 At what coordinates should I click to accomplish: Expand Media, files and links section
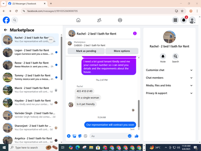[x=169, y=85]
